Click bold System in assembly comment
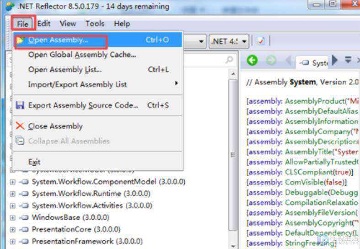 [303, 82]
